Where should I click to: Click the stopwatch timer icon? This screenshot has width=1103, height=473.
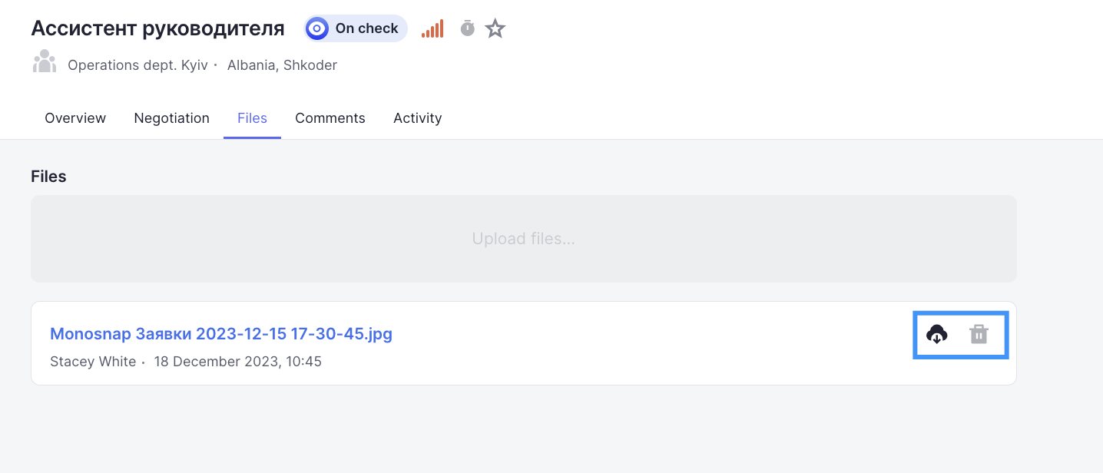[466, 28]
